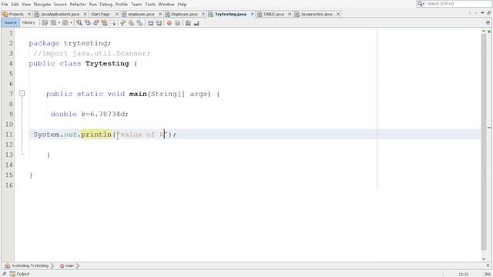The image size is (493, 277).
Task: Open the Debug menu
Action: pos(106,5)
